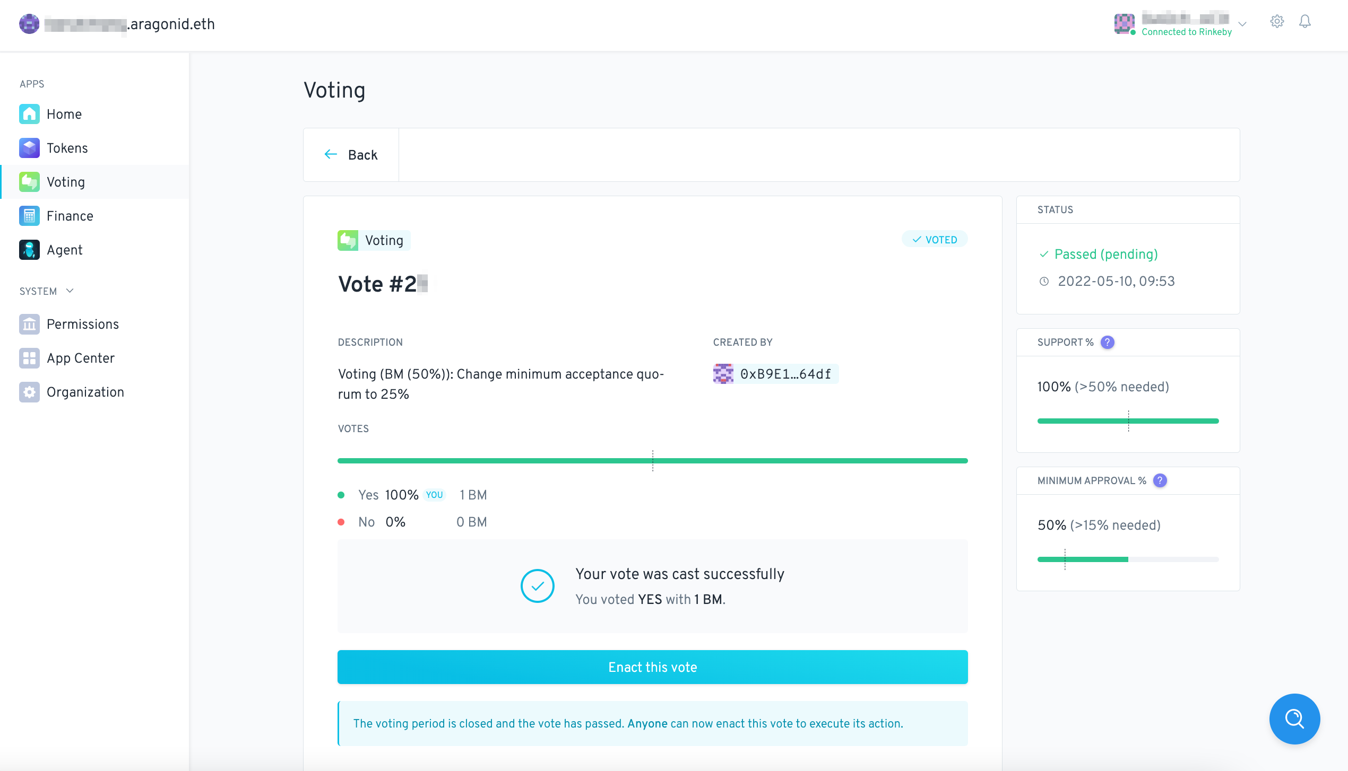Expand the connected account dropdown arrow
The width and height of the screenshot is (1348, 771).
(x=1242, y=24)
